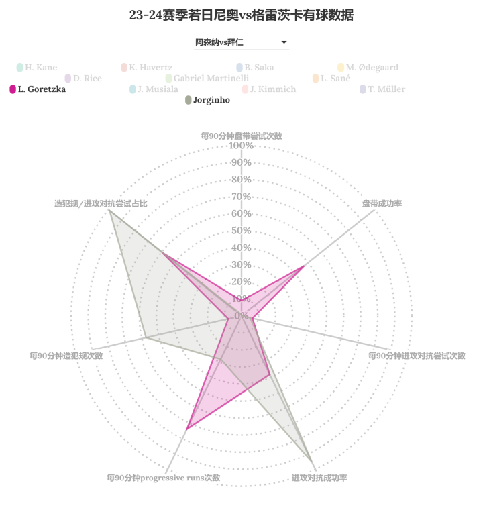The image size is (483, 522).
Task: Toggle off the Jorginho legend entry
Action: pos(211,100)
